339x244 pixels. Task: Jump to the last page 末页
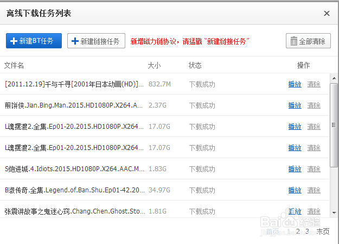[x=323, y=232]
